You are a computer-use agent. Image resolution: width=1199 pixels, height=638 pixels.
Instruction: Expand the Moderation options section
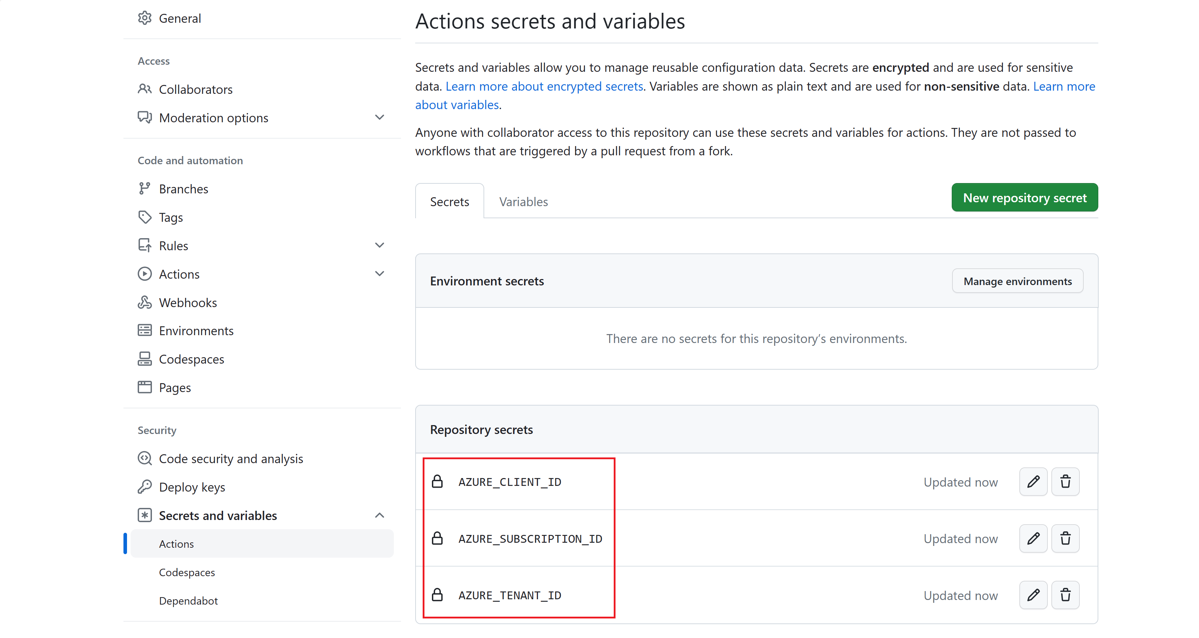tap(380, 117)
